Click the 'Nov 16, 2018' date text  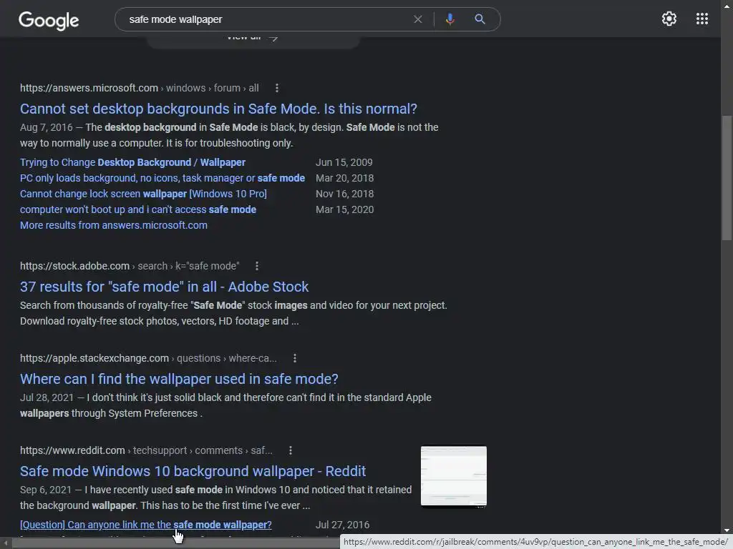tap(344, 194)
